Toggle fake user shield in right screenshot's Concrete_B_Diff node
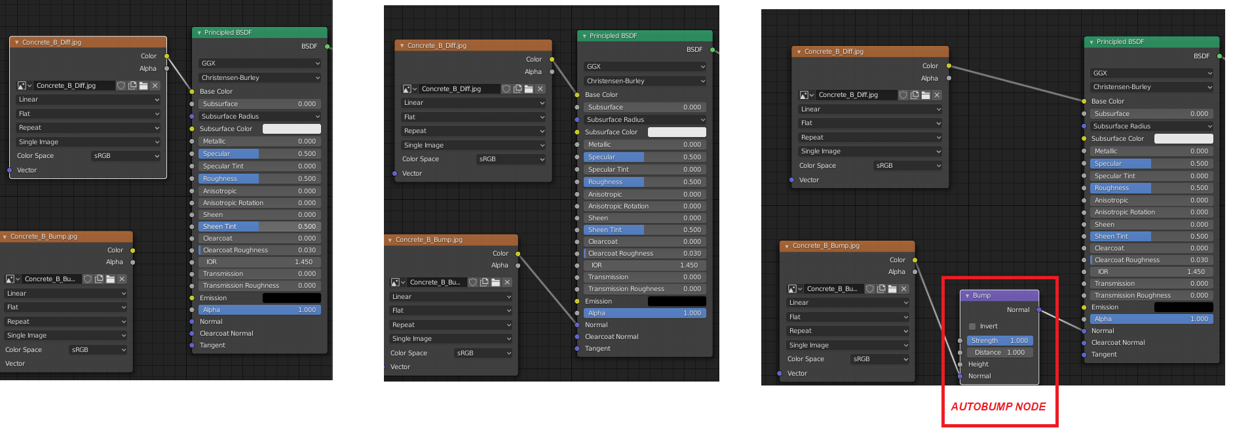Screen dimensions: 1233x434 coord(903,95)
